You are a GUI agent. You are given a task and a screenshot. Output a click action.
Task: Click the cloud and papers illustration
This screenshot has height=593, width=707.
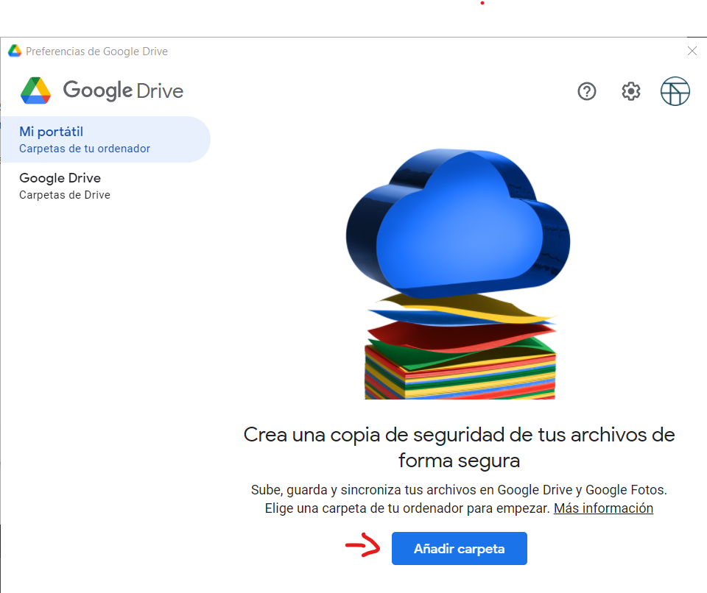458,274
